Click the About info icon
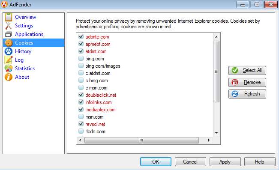 9,77
